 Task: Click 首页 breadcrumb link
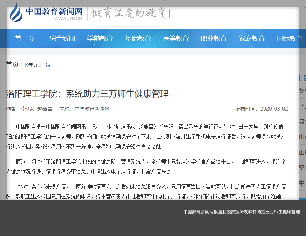click(12, 65)
